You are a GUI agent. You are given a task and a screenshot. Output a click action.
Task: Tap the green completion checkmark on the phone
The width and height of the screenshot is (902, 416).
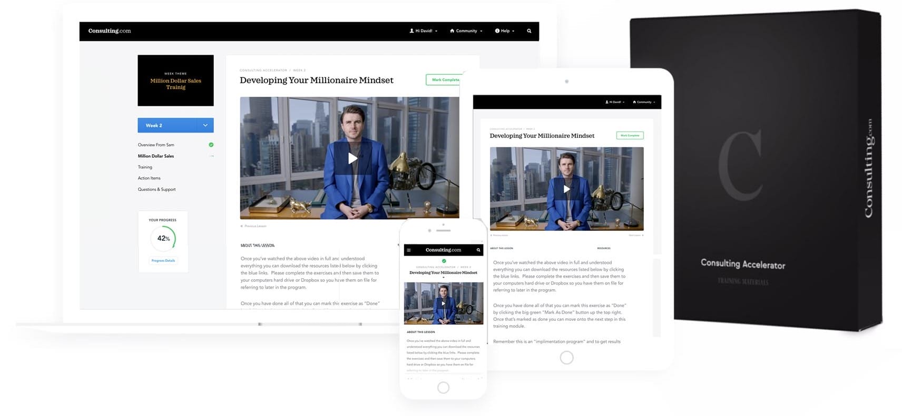(x=444, y=261)
